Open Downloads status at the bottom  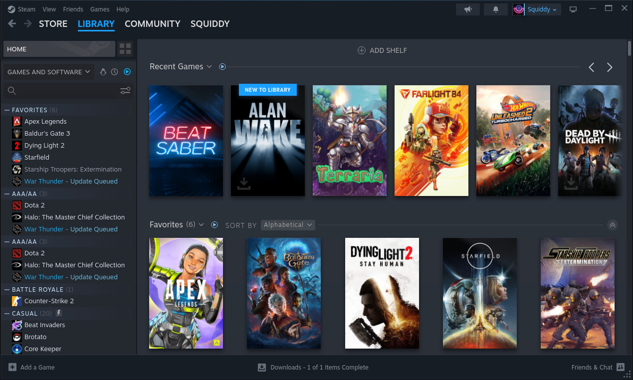(313, 368)
